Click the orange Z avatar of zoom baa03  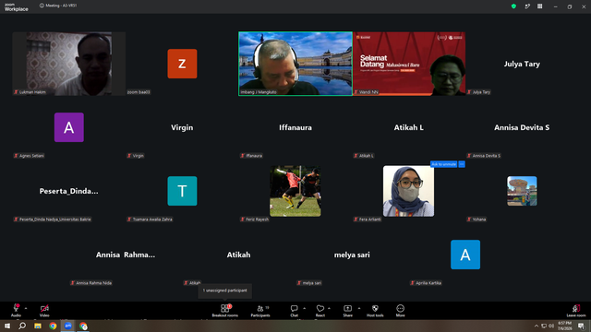182,64
